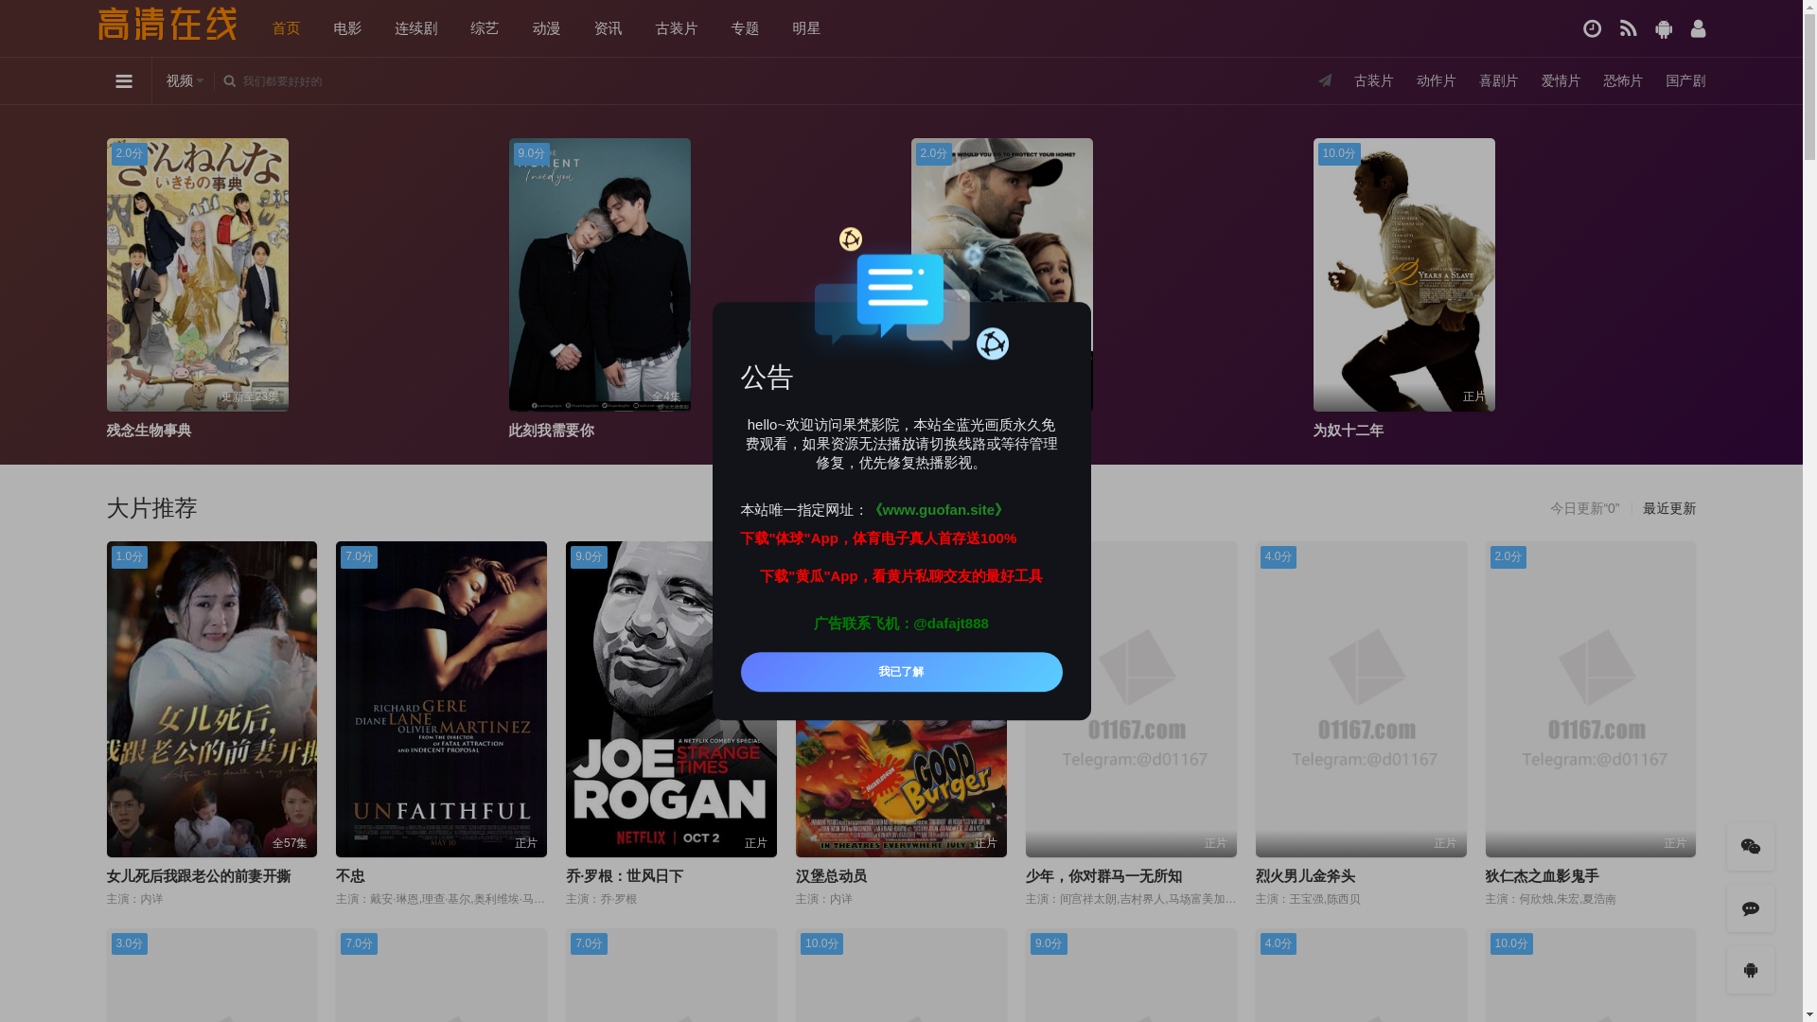The image size is (1817, 1022).
Task: Select the 动作片 category link
Action: (1436, 81)
